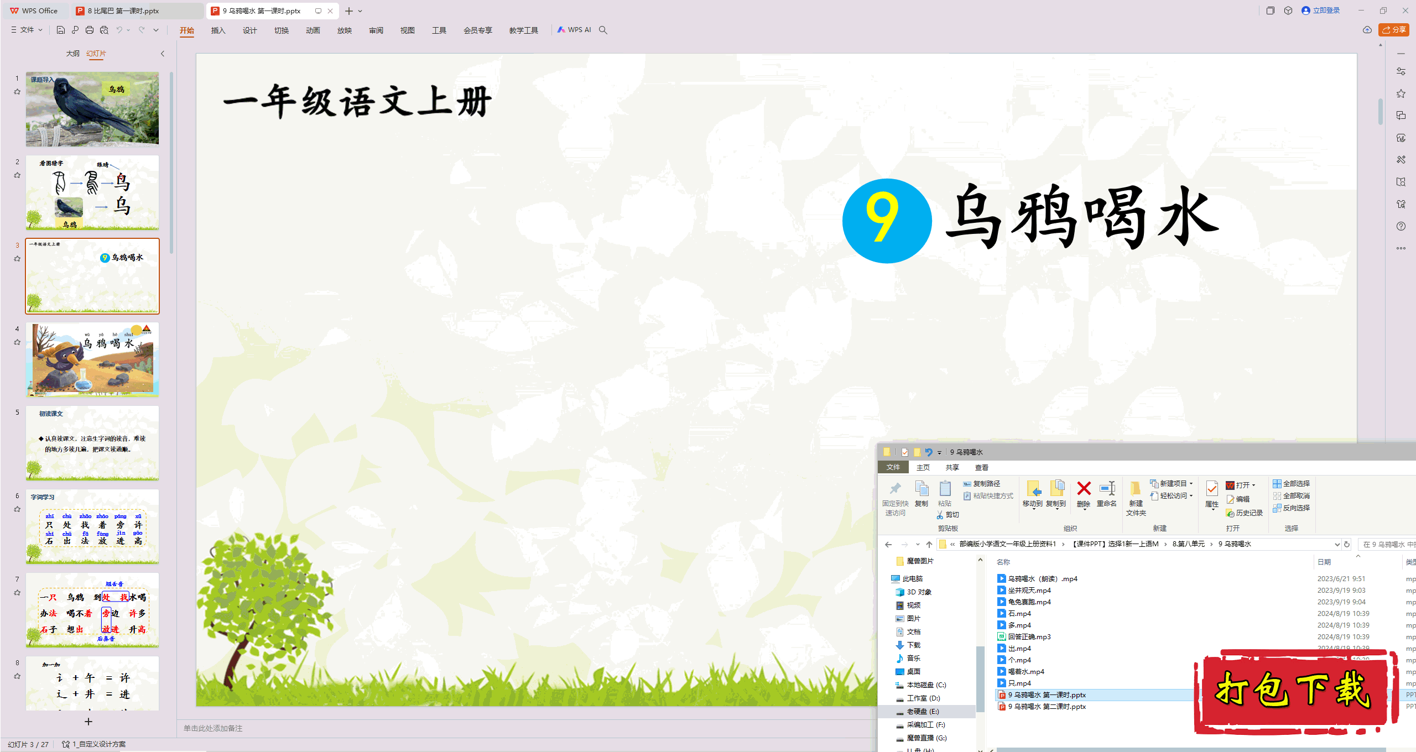The width and height of the screenshot is (1416, 752).
Task: Click the star icon in right sidebar
Action: tap(1401, 93)
